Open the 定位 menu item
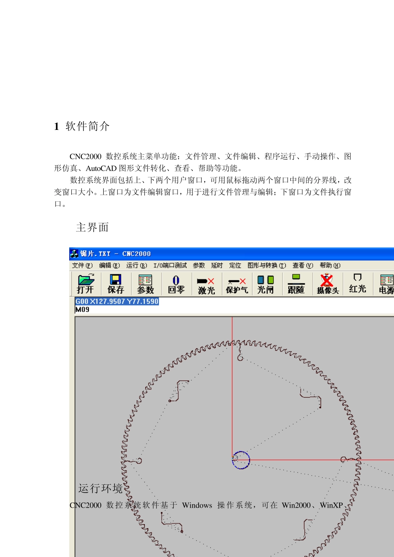The height and width of the screenshot is (557, 394). coord(235,266)
